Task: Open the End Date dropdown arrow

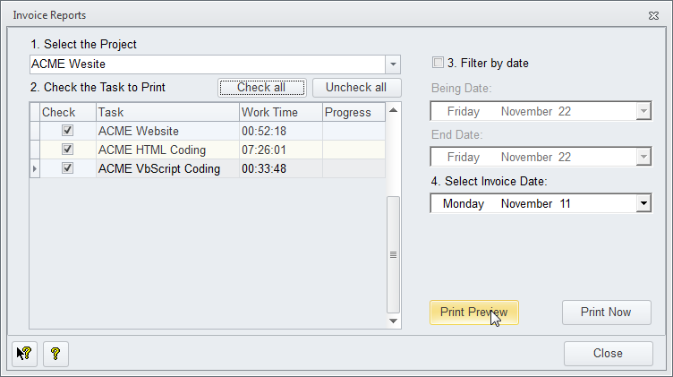Action: [643, 158]
